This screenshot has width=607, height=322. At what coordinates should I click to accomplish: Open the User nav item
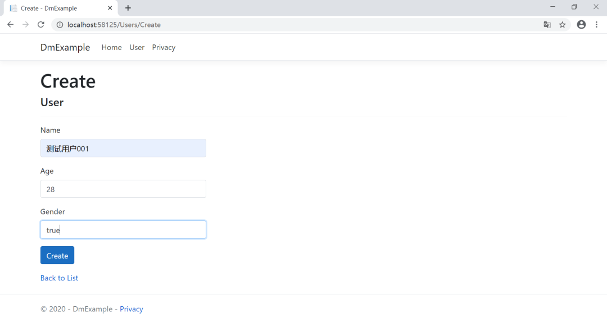pos(137,47)
